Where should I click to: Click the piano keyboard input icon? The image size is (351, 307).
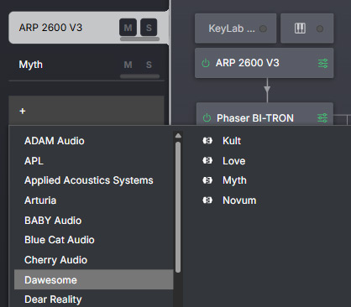tap(300, 29)
